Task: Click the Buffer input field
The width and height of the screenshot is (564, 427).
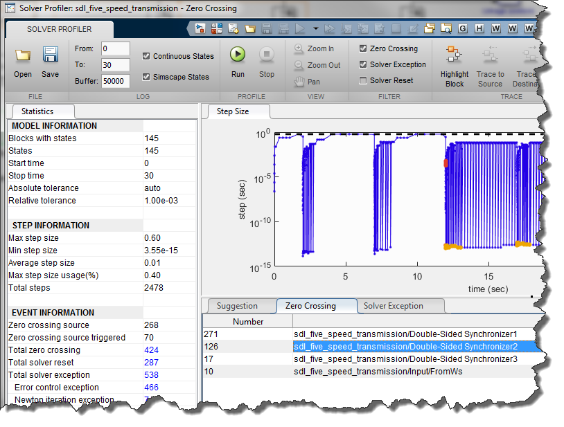Action: pyautogui.click(x=115, y=81)
